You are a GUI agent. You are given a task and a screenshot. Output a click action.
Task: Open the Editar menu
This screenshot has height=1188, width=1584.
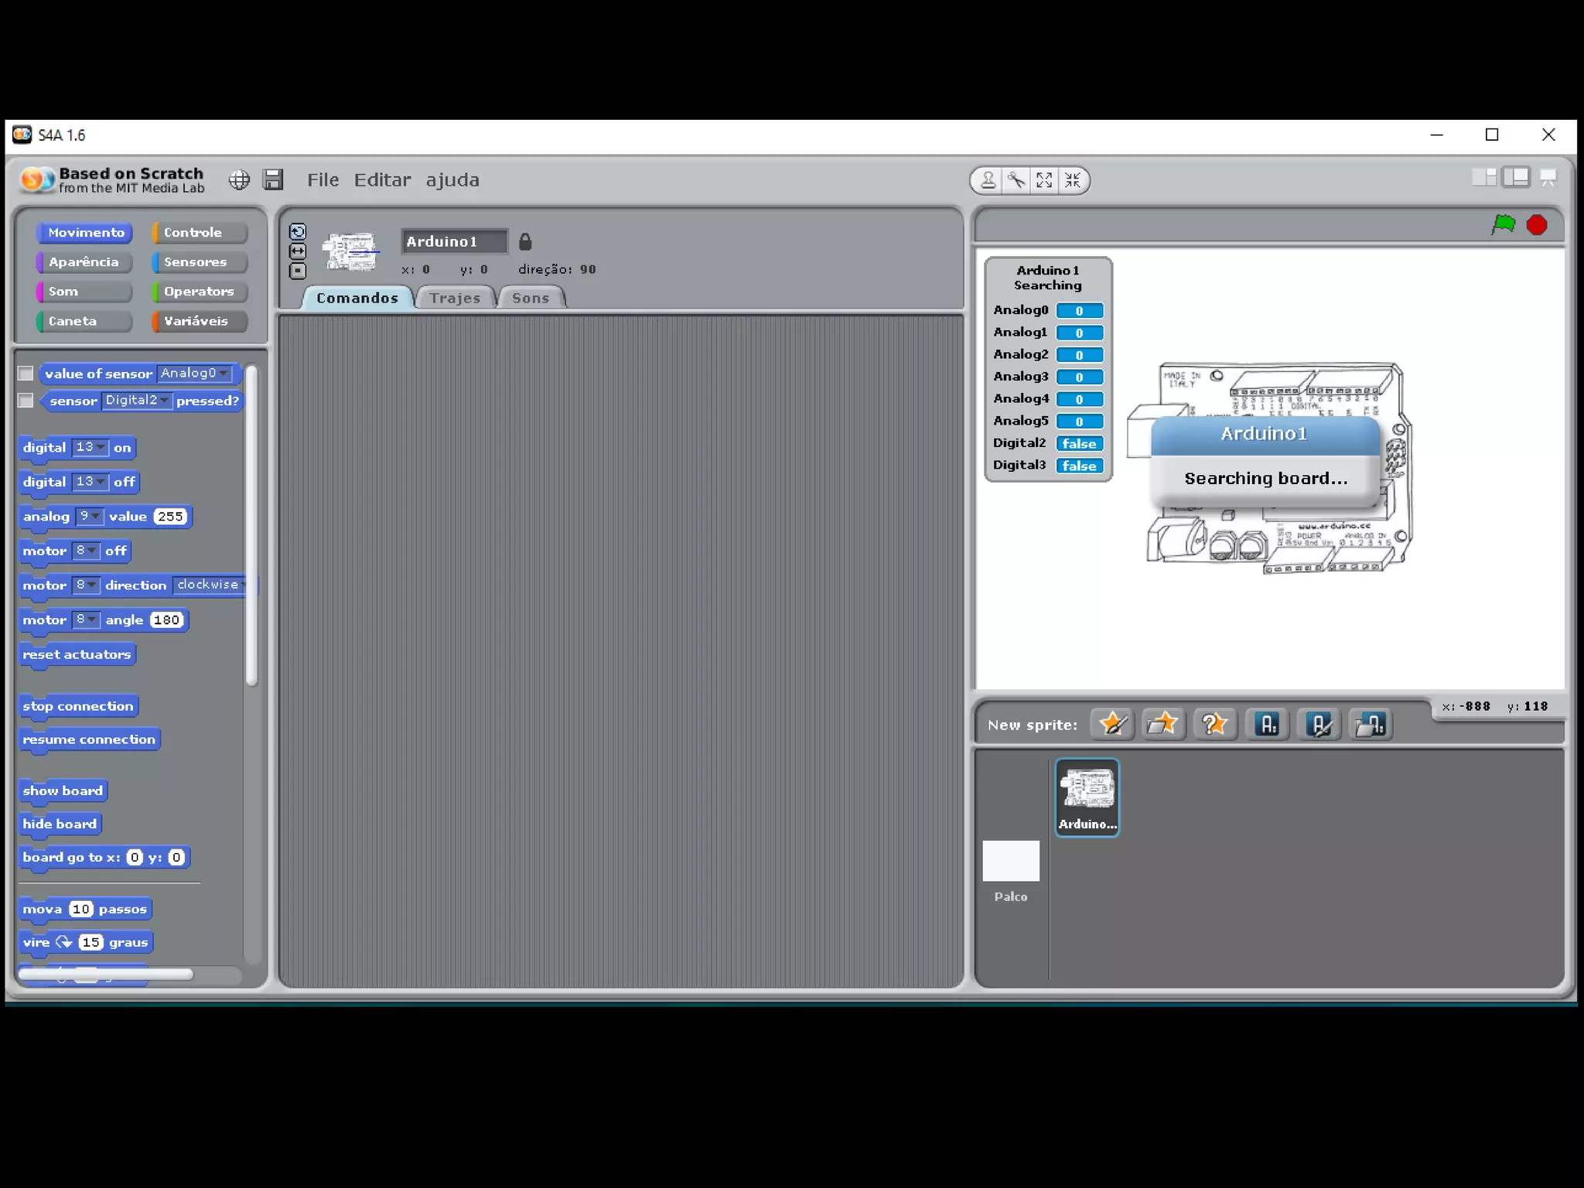coord(382,180)
